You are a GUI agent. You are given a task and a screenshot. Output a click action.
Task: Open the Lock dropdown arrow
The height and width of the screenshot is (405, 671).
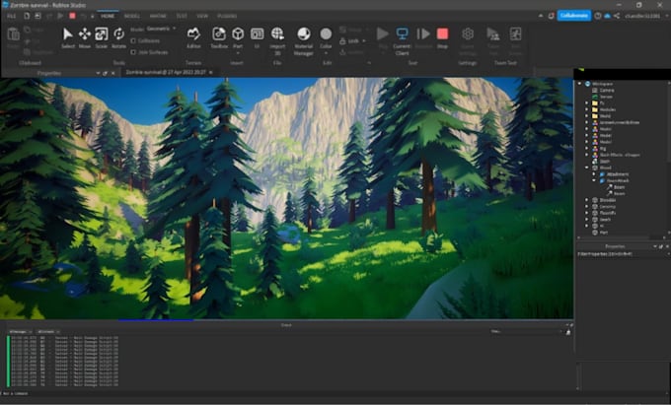[364, 41]
